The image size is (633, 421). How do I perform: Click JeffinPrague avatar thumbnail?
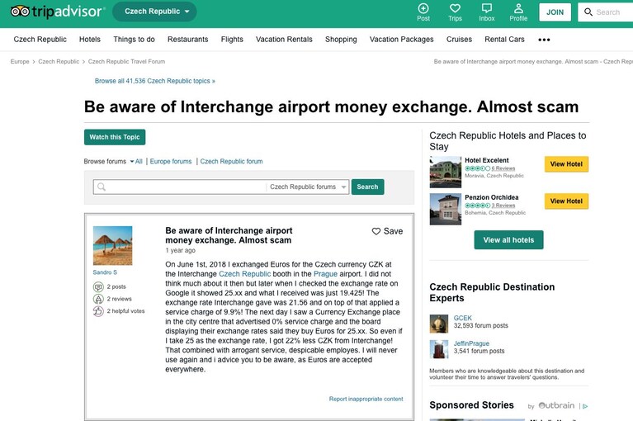tap(439, 349)
